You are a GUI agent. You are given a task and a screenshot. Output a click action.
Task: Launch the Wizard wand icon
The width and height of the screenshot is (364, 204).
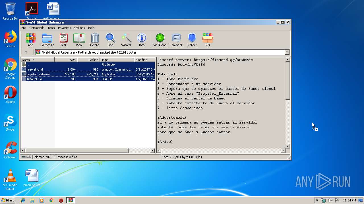(126, 40)
